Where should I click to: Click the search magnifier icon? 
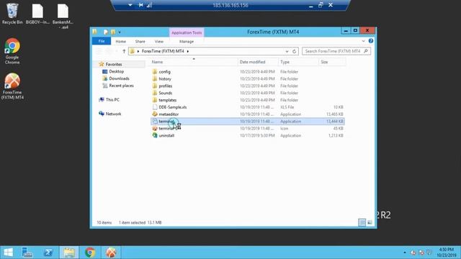point(366,51)
